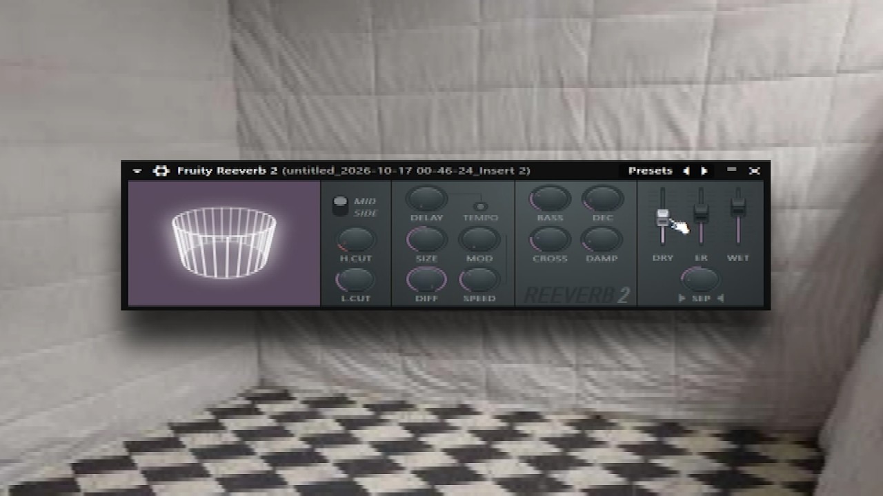Screen dimensions: 883x496
Task: Click the gear settings icon in title bar
Action: tap(161, 171)
